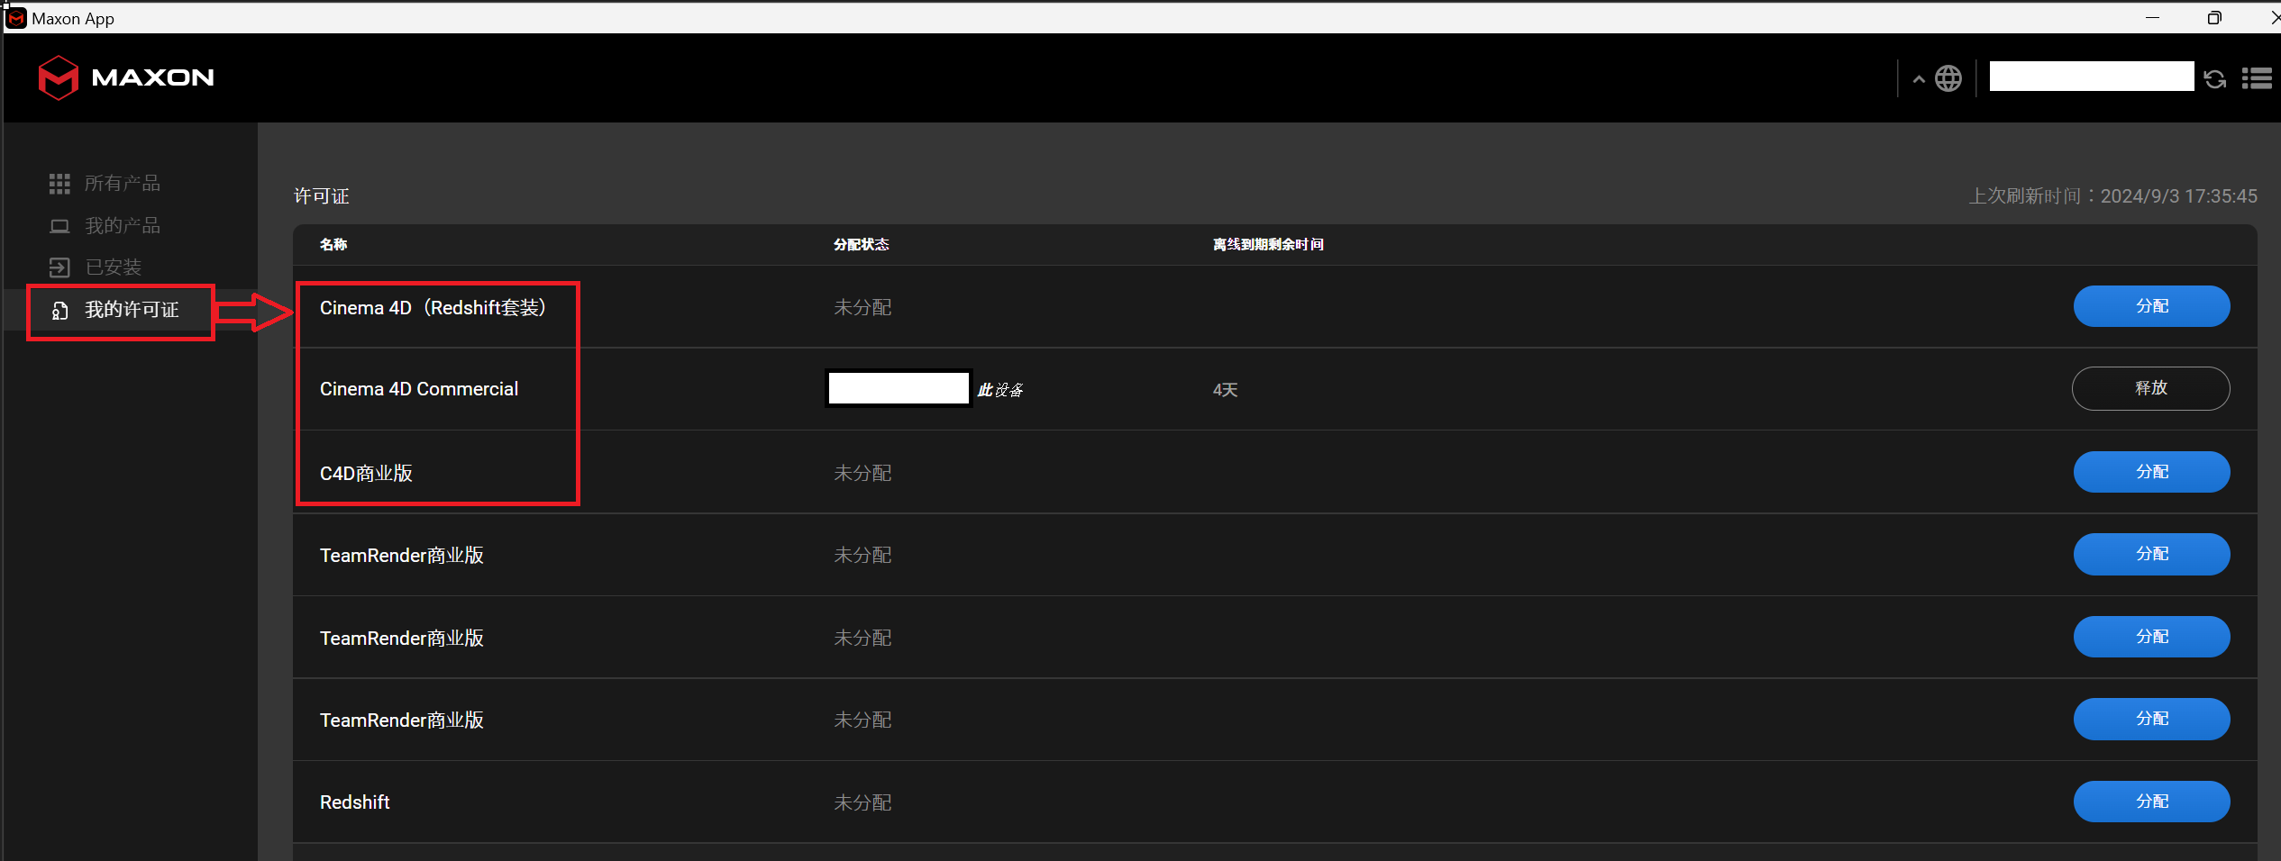The height and width of the screenshot is (861, 2281).
Task: Click the license icon beside 我的许可证
Action: (59, 311)
